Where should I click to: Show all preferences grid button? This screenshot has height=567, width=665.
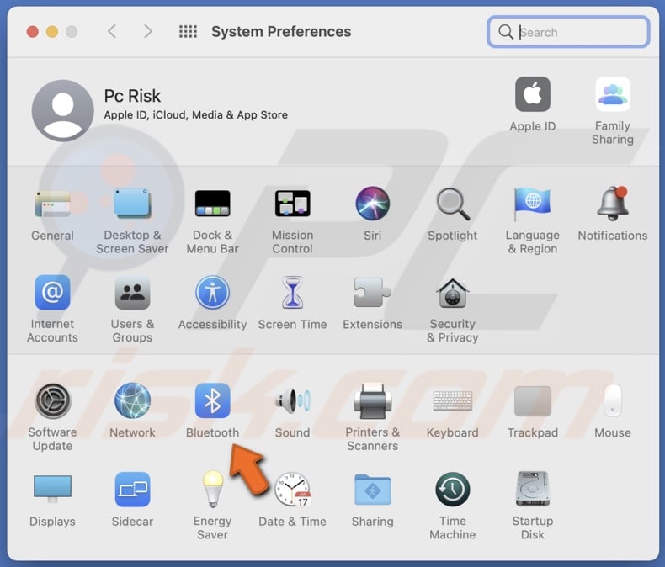pos(188,32)
